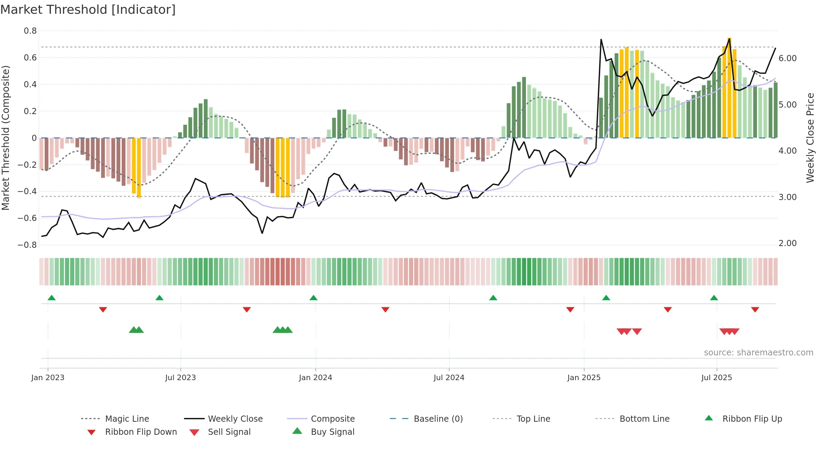Click the Jul 2024 axis label

coord(449,377)
